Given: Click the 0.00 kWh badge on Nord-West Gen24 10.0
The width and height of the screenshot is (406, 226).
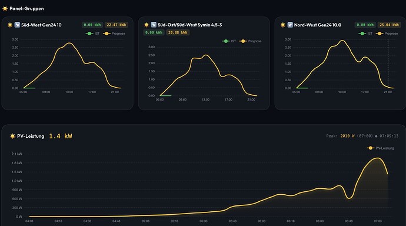Looking at the screenshot, I should point(365,25).
